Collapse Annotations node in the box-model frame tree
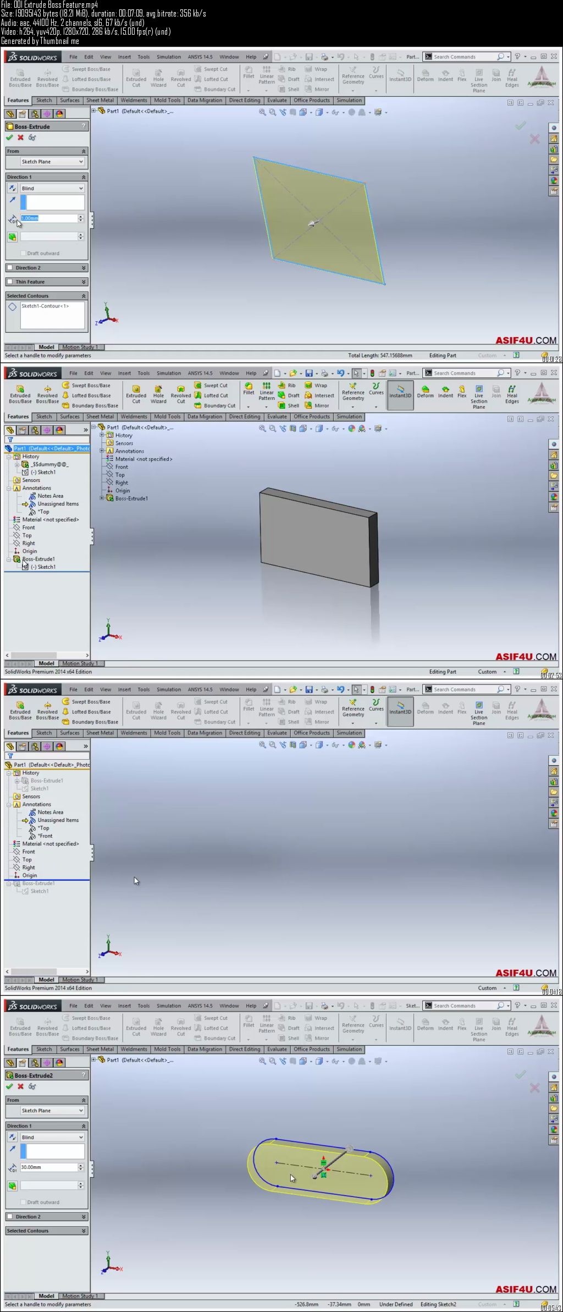 coord(9,488)
